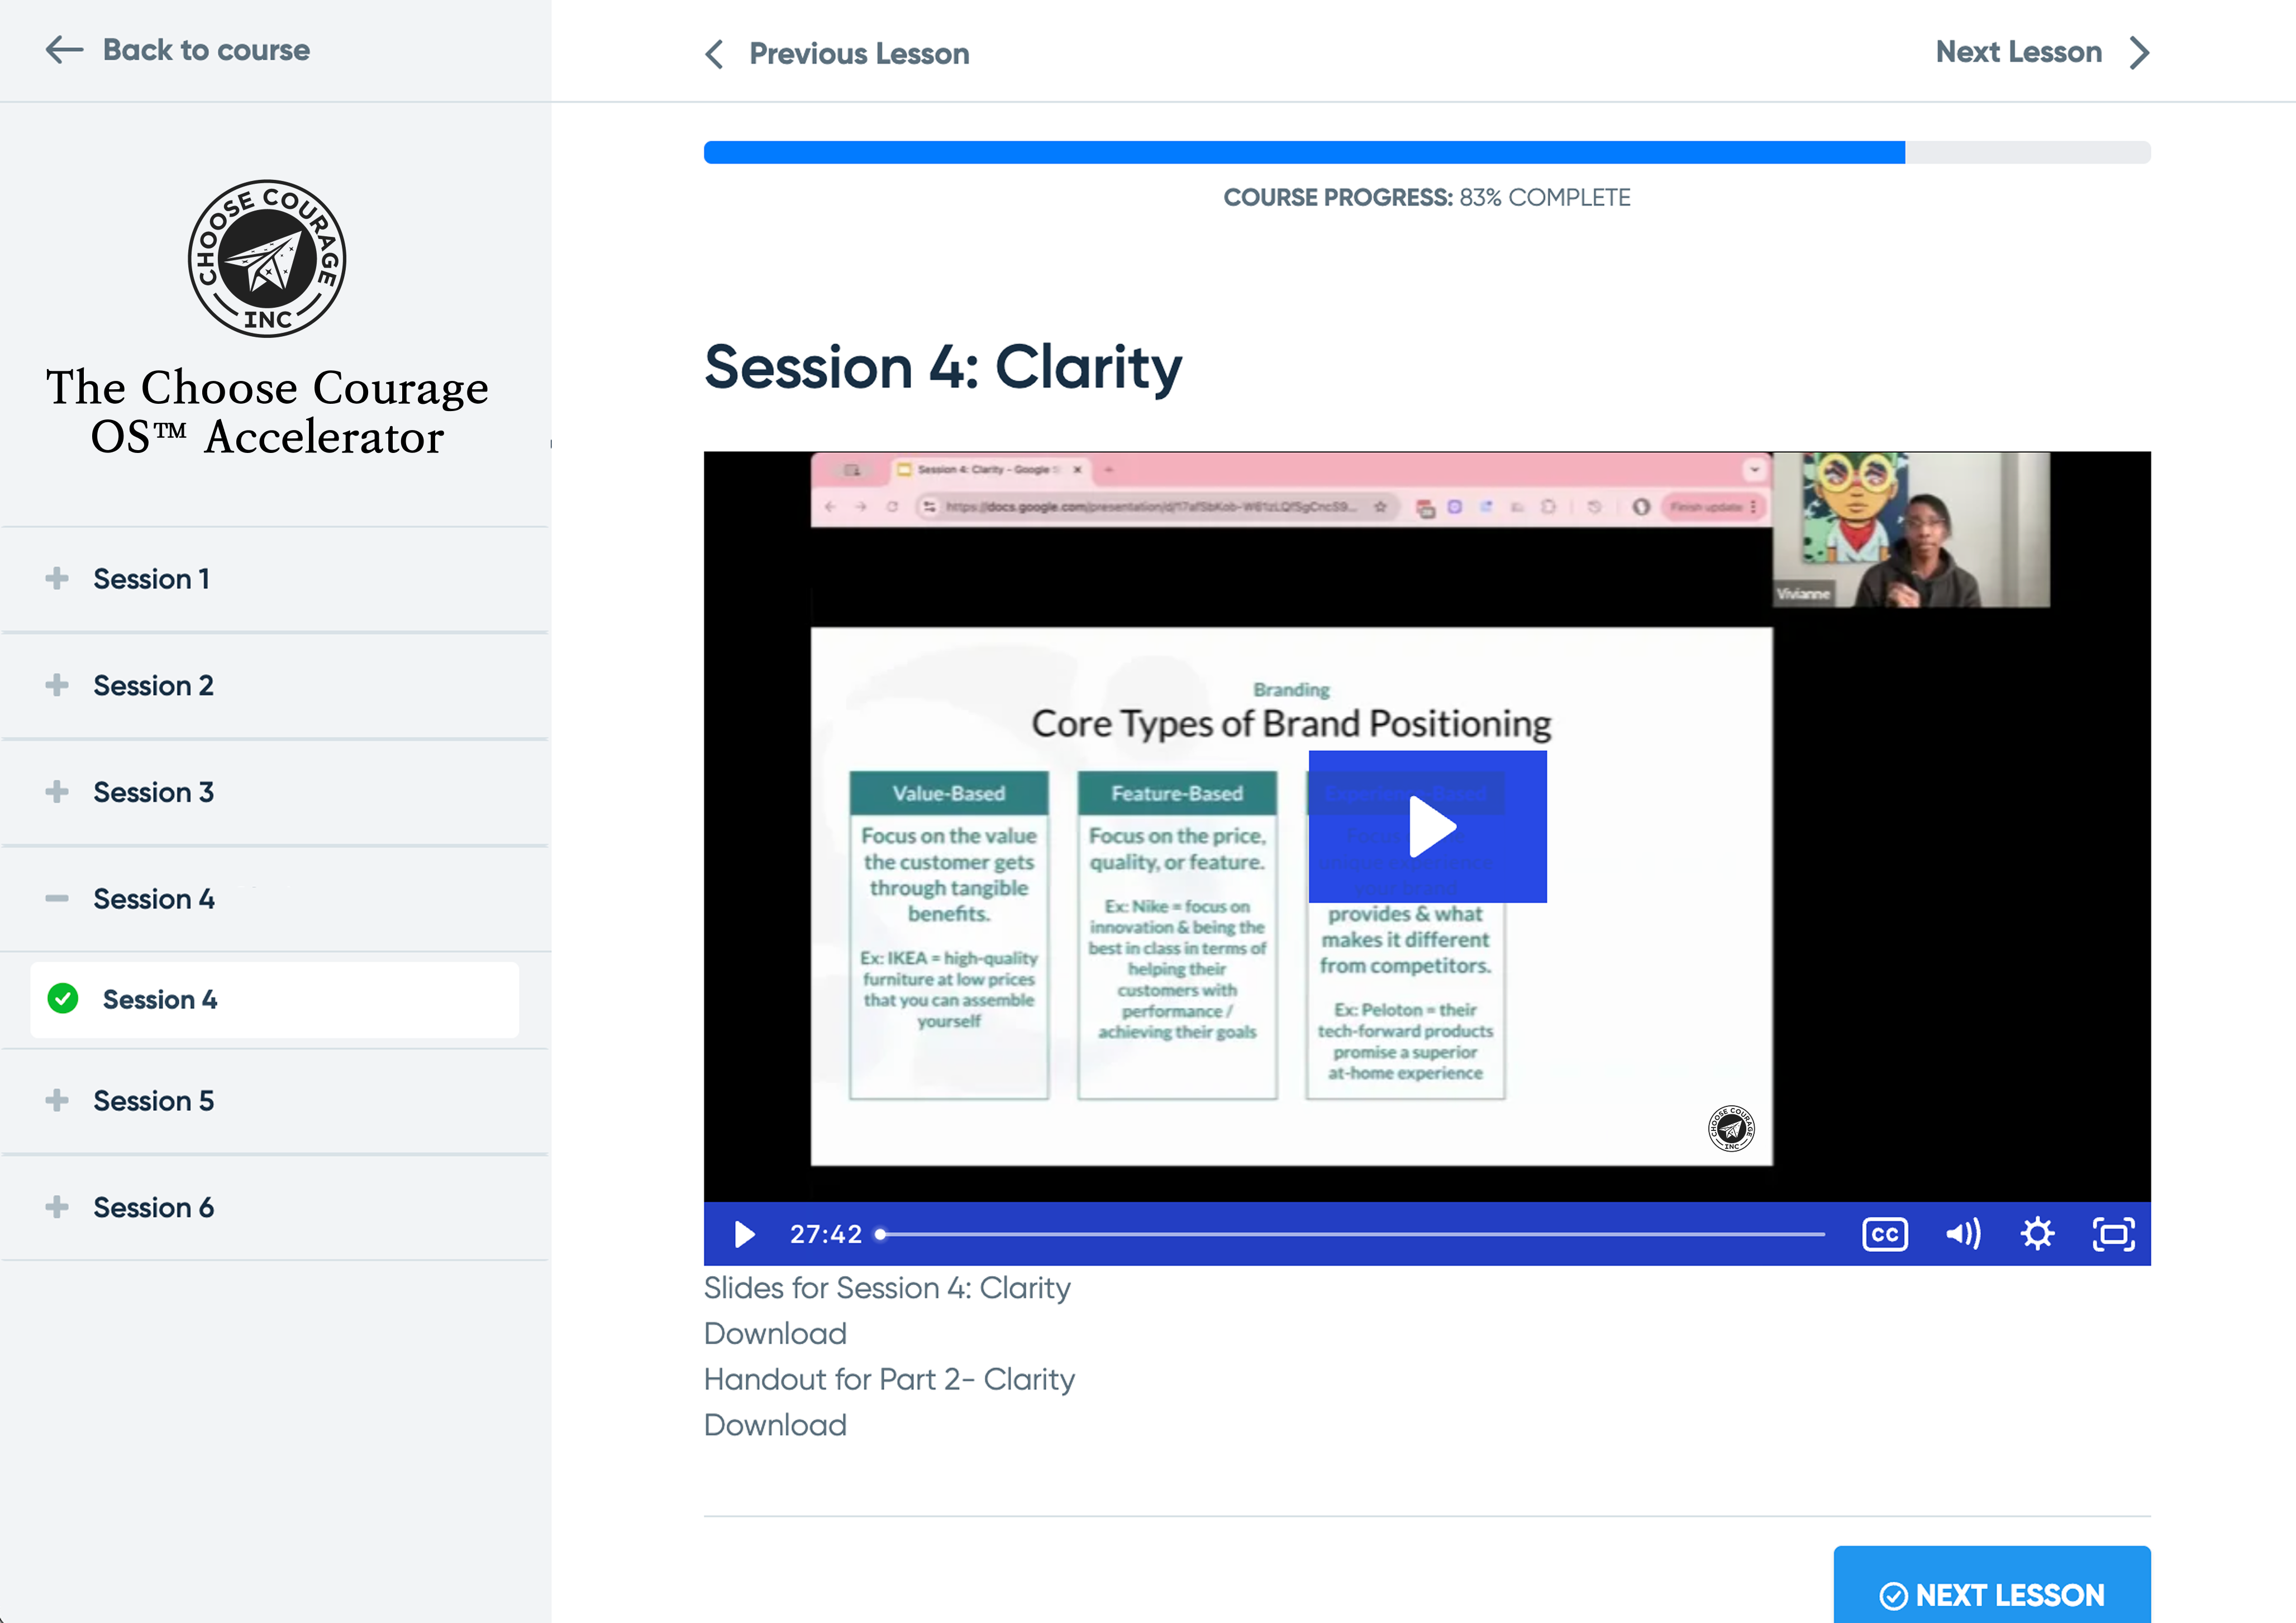Click the small play icon in video control bar
This screenshot has width=2296, height=1623.
click(744, 1235)
